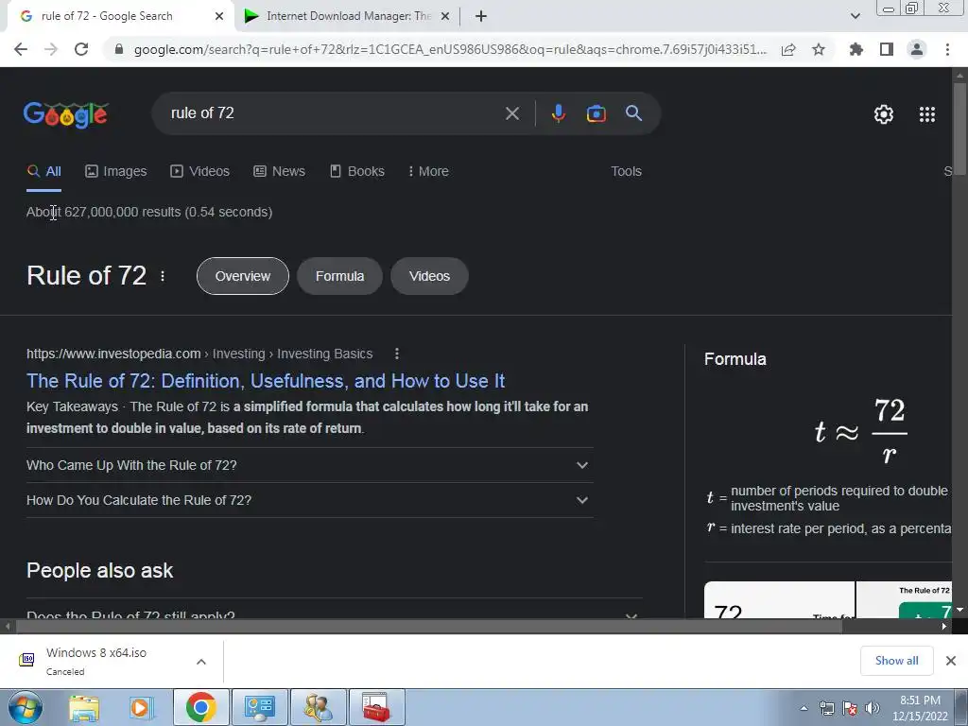This screenshot has height=726, width=968.
Task: Select the Videos chip under Rule of 72
Action: pos(429,276)
